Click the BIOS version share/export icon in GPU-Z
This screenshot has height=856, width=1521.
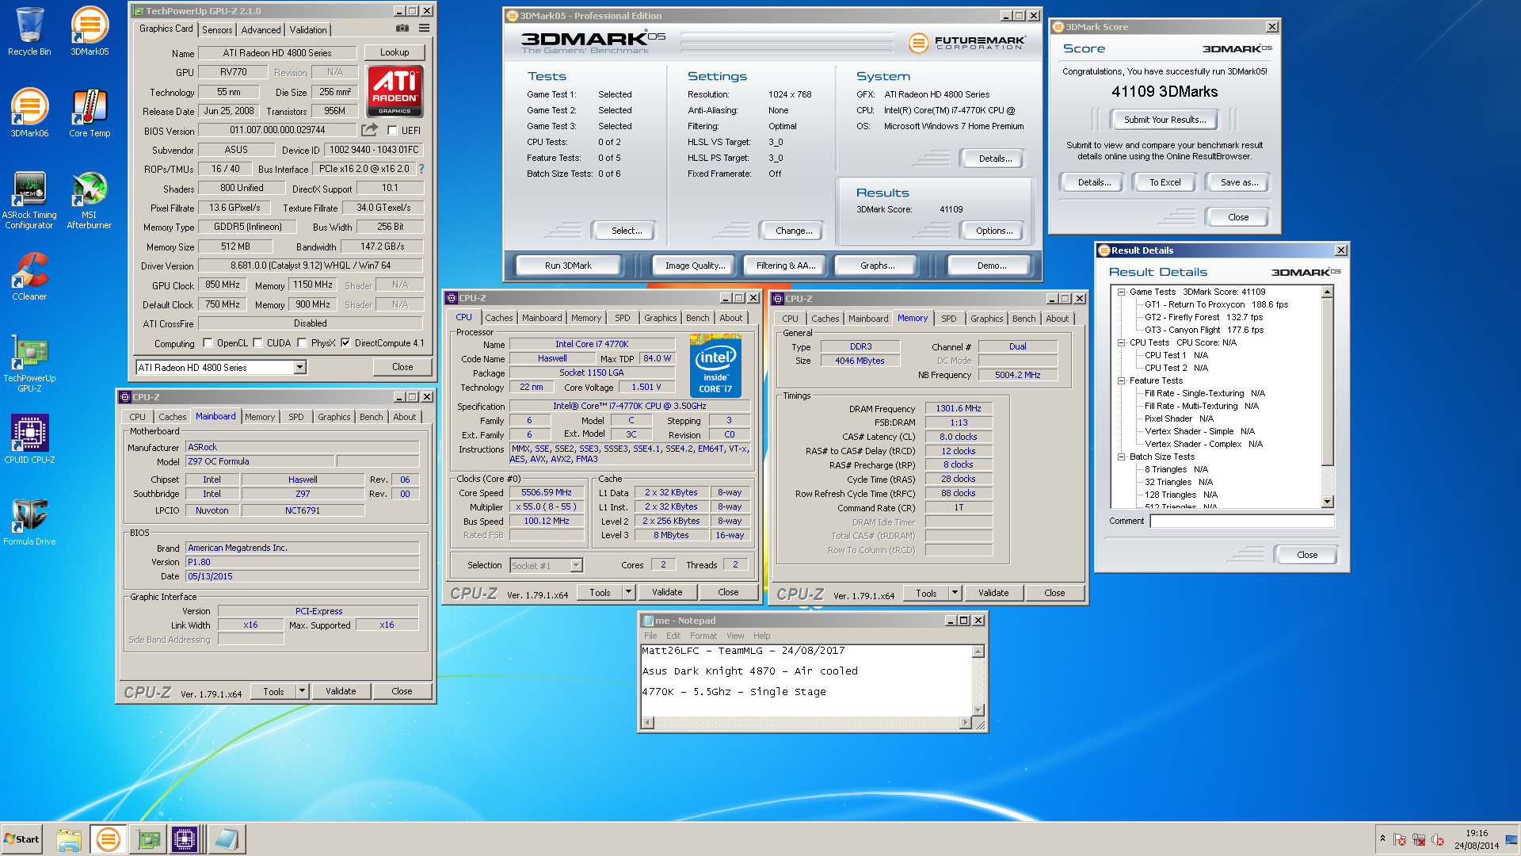pos(370,130)
